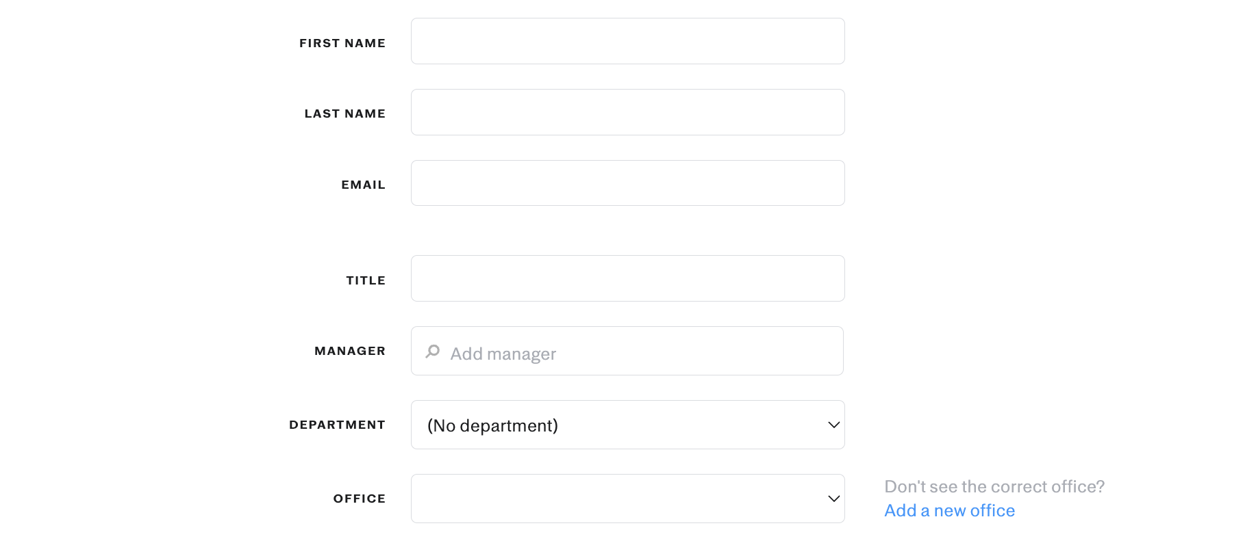Expand the Office dropdown
This screenshot has height=543, width=1256.
(627, 499)
